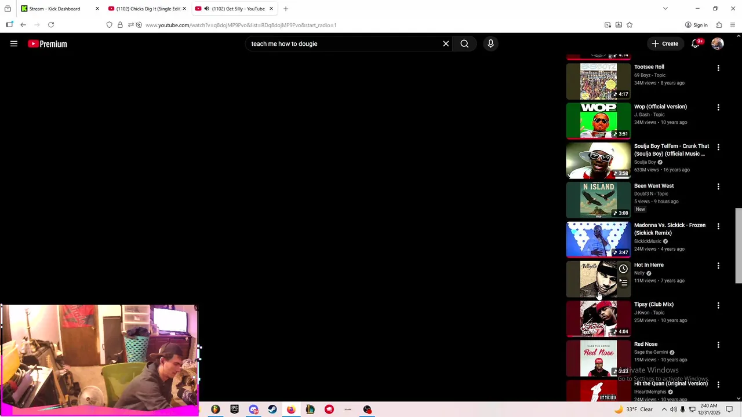
Task: Clear the search box text
Action: point(446,43)
